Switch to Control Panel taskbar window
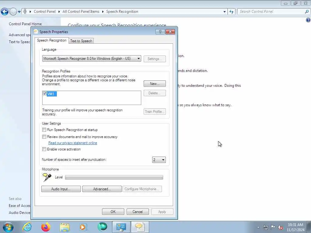This screenshot has height=233, width=311. tap(121, 227)
